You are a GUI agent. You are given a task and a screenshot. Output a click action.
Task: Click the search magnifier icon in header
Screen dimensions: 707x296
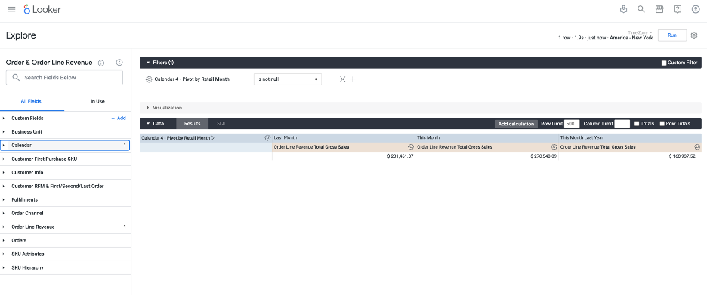pos(641,9)
